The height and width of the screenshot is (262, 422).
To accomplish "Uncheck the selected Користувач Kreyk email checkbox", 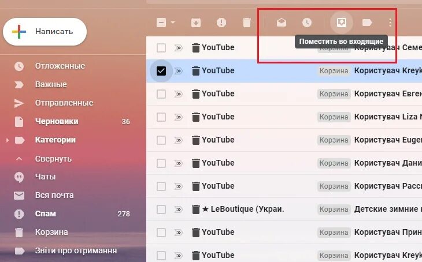I will 161,71.
